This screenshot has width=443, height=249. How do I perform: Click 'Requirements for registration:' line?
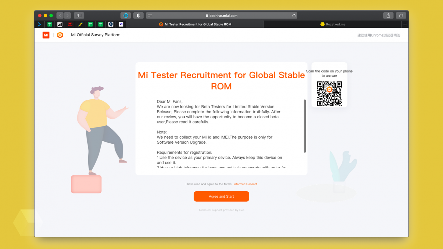pyautogui.click(x=184, y=153)
